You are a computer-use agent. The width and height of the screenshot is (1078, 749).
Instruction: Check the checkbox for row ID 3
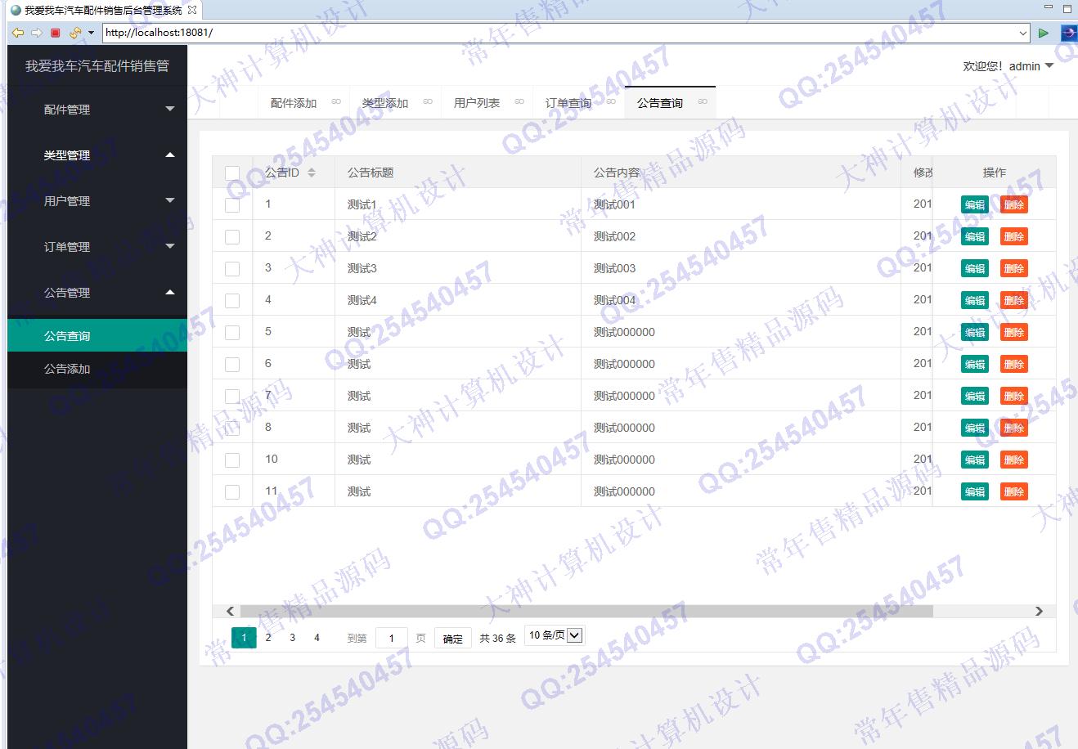click(232, 269)
